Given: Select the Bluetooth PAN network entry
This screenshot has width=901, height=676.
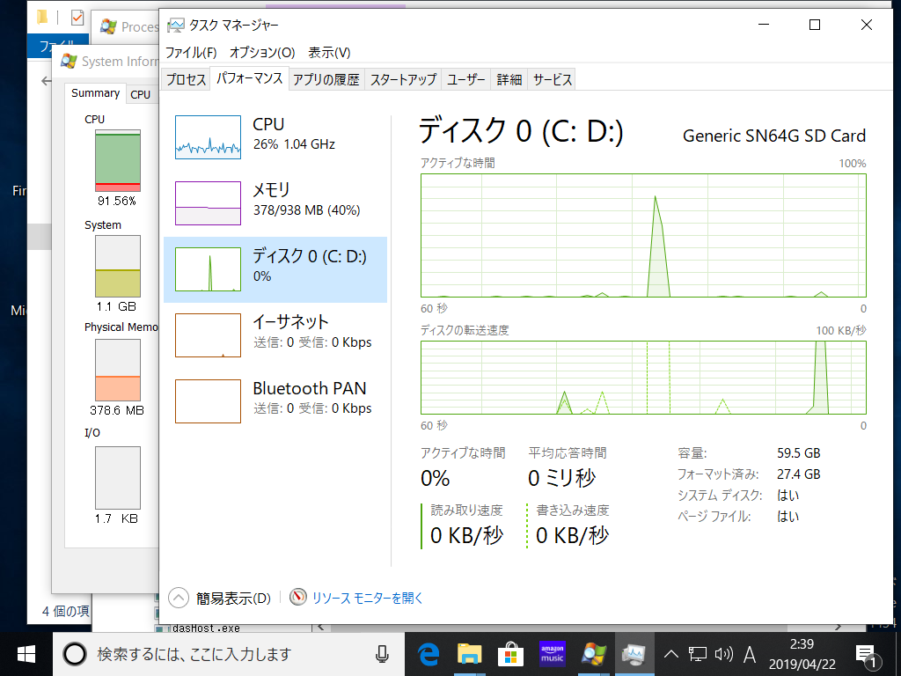Looking at the screenshot, I should pyautogui.click(x=275, y=401).
